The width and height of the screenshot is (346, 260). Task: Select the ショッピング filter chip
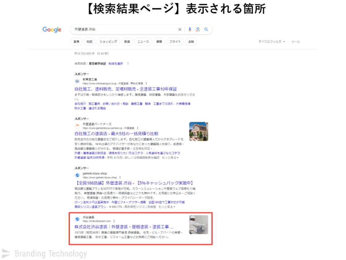[x=108, y=42]
